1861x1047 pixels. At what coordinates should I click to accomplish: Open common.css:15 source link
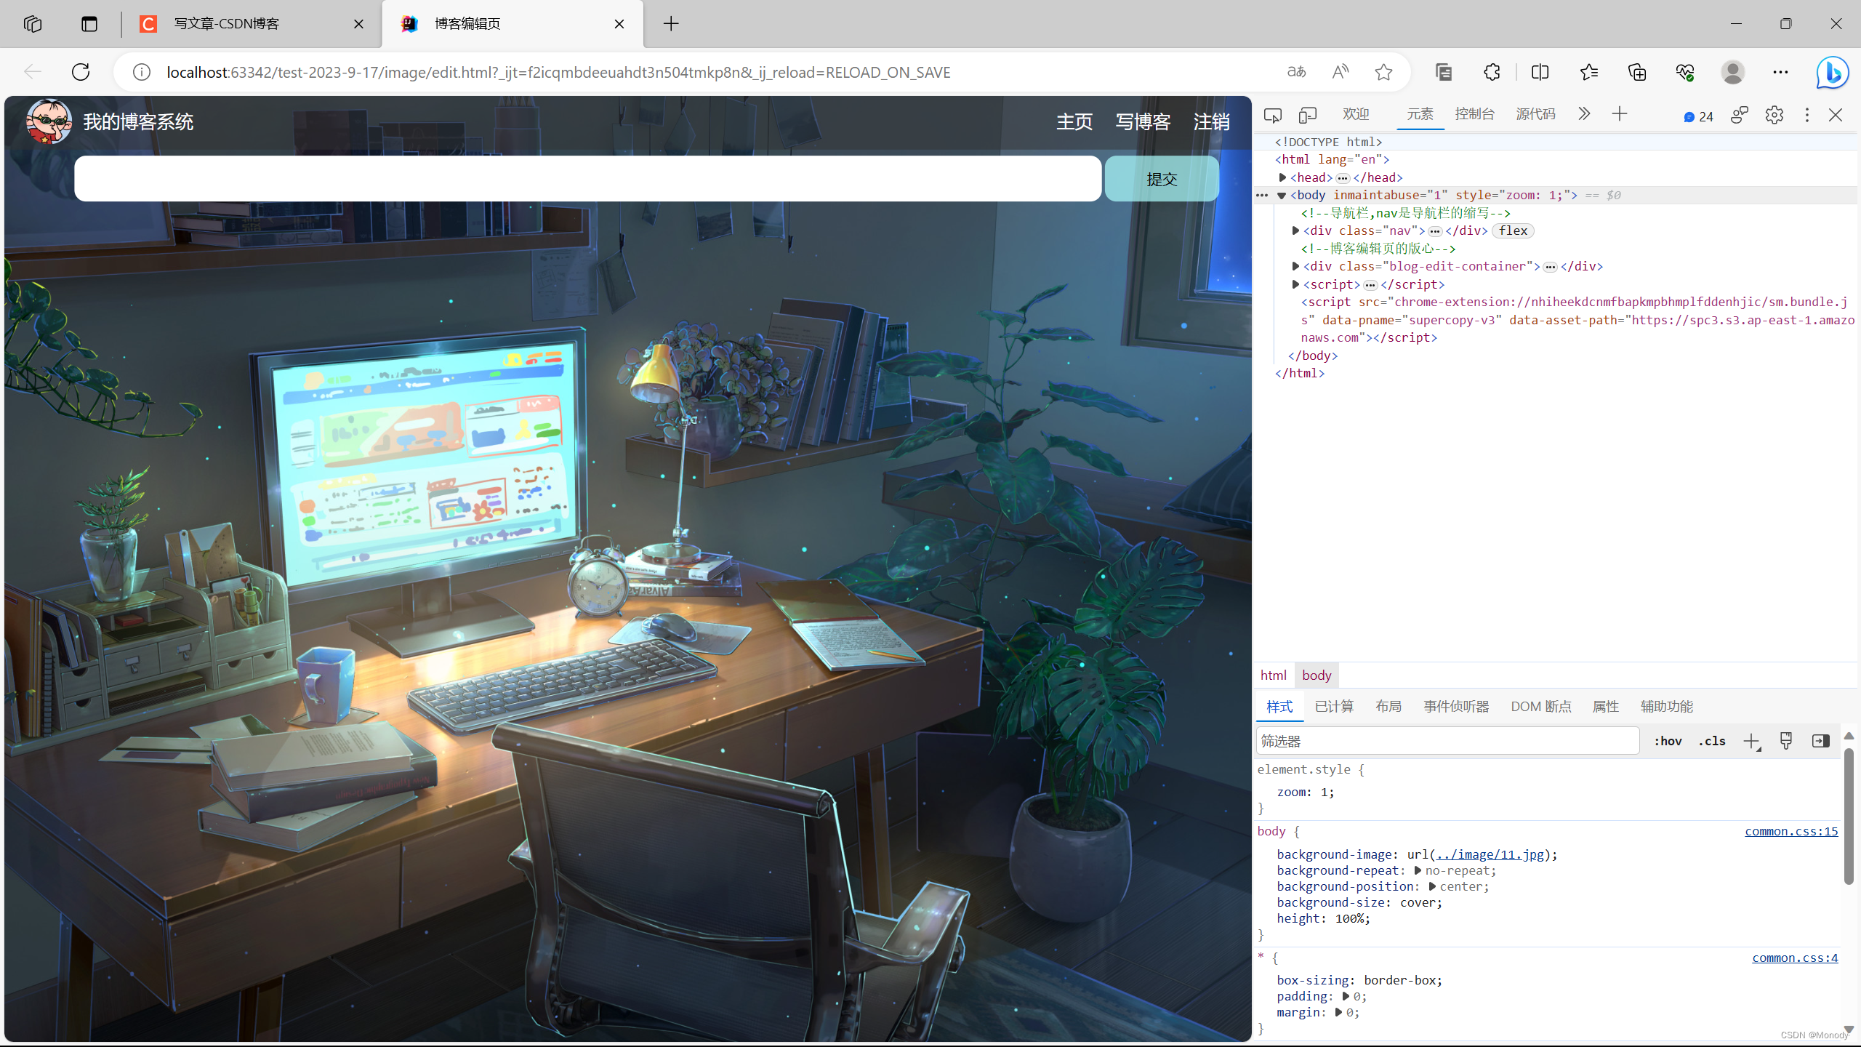(1791, 831)
